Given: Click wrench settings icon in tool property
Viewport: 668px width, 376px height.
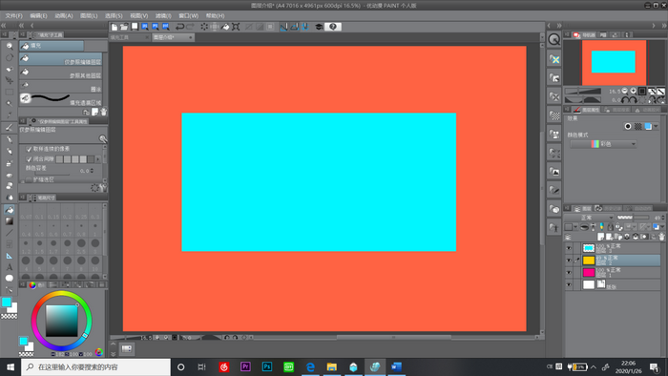Looking at the screenshot, I should pyautogui.click(x=103, y=187).
